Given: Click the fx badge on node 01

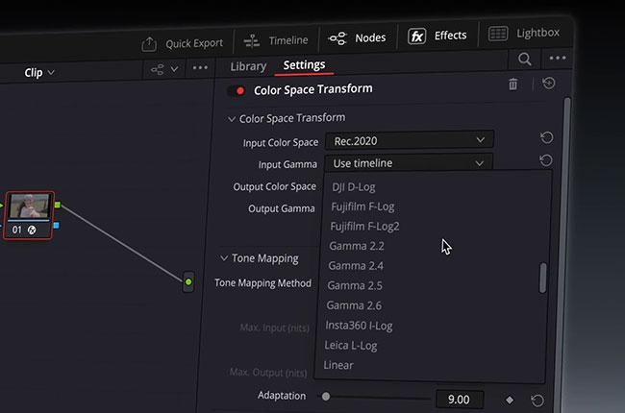Looking at the screenshot, I should 32,230.
